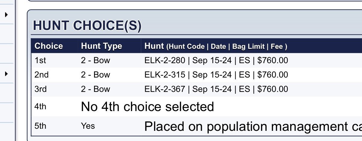Select the 2nd choice cell

pos(41,75)
